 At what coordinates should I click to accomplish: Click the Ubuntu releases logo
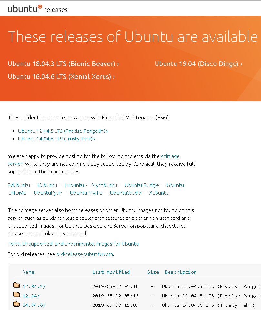tap(38, 9)
